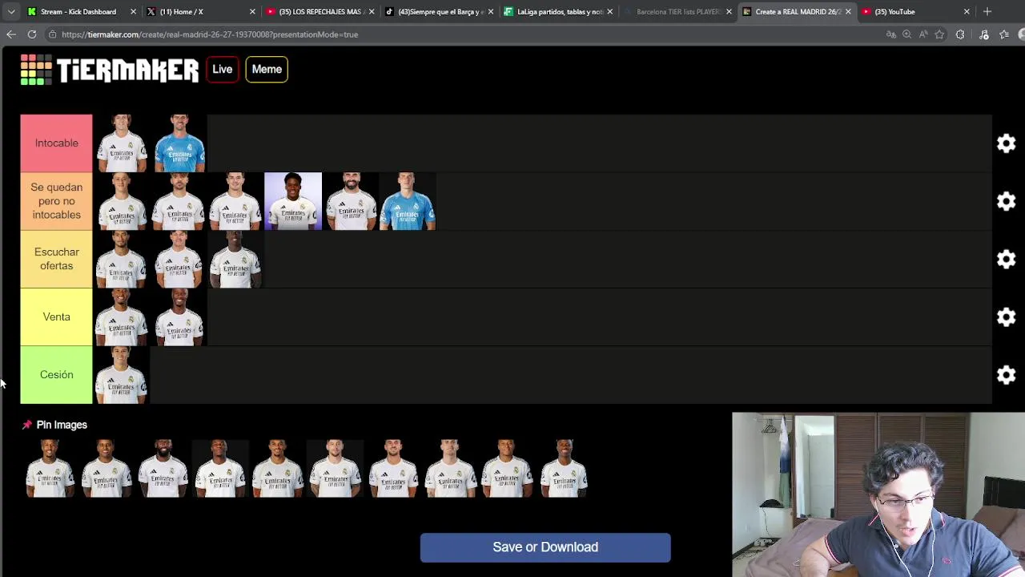The height and width of the screenshot is (577, 1025).
Task: Select first player in Venta tier
Action: click(121, 317)
